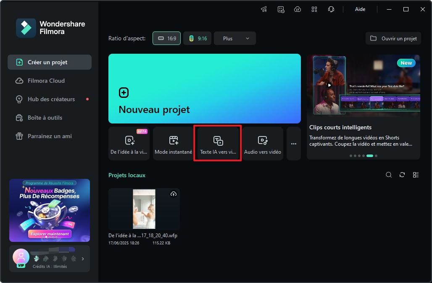This screenshot has width=432, height=283.
Task: Expand the Plus aspect ratio dropdown
Action: coord(235,38)
